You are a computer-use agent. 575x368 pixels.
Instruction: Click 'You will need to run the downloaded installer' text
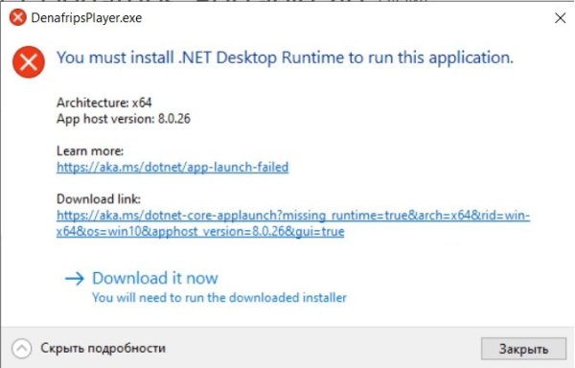[219, 298]
